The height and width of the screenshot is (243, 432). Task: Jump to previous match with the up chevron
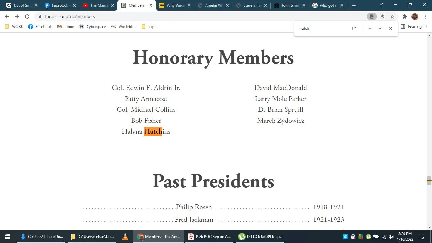coord(370,28)
